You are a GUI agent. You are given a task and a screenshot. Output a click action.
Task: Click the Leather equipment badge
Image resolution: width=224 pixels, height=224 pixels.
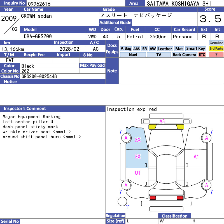tap(165, 49)
